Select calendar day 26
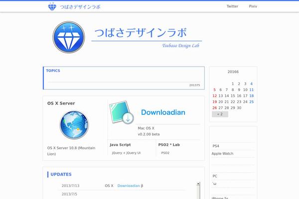Screen dimensions: 299x199 [214, 108]
